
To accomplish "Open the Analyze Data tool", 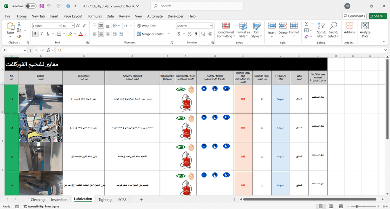I will (x=365, y=26).
